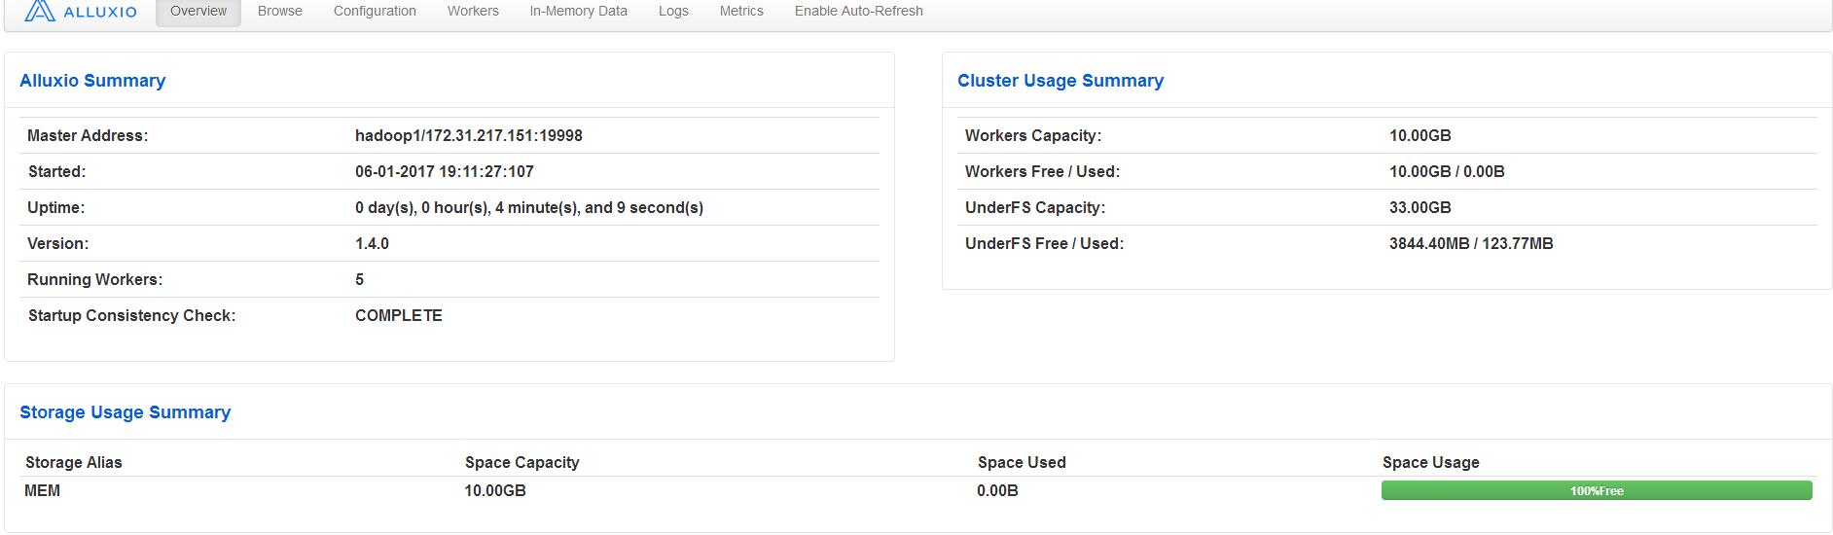The width and height of the screenshot is (1833, 535).
Task: Click the UnderFS Capacity label
Action: [x=1035, y=208]
